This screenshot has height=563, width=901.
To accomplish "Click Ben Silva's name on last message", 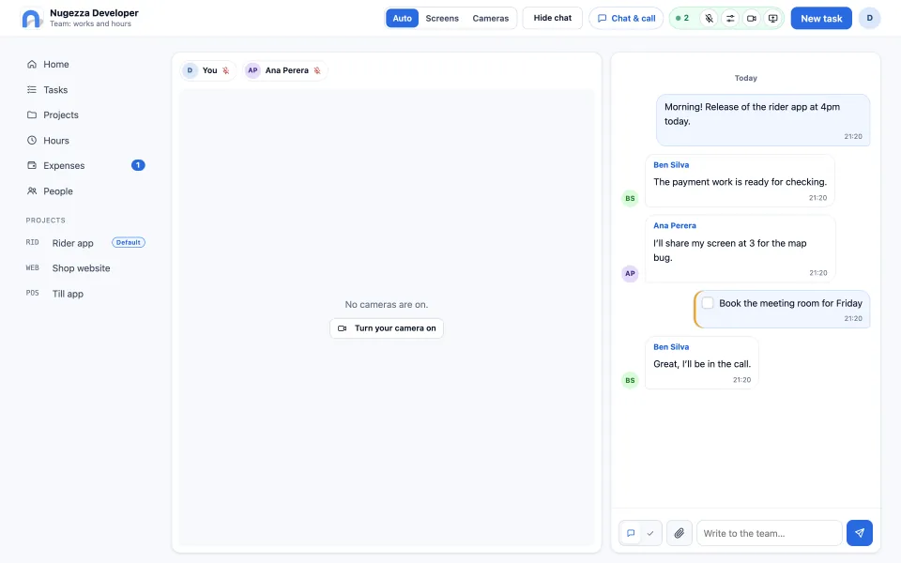I will pos(671,347).
